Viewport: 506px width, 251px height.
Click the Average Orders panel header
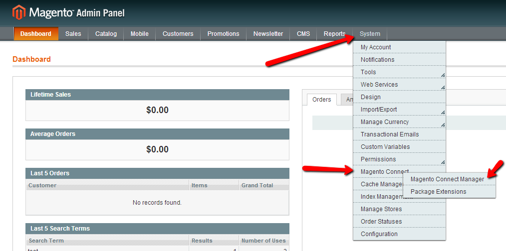[158, 133]
